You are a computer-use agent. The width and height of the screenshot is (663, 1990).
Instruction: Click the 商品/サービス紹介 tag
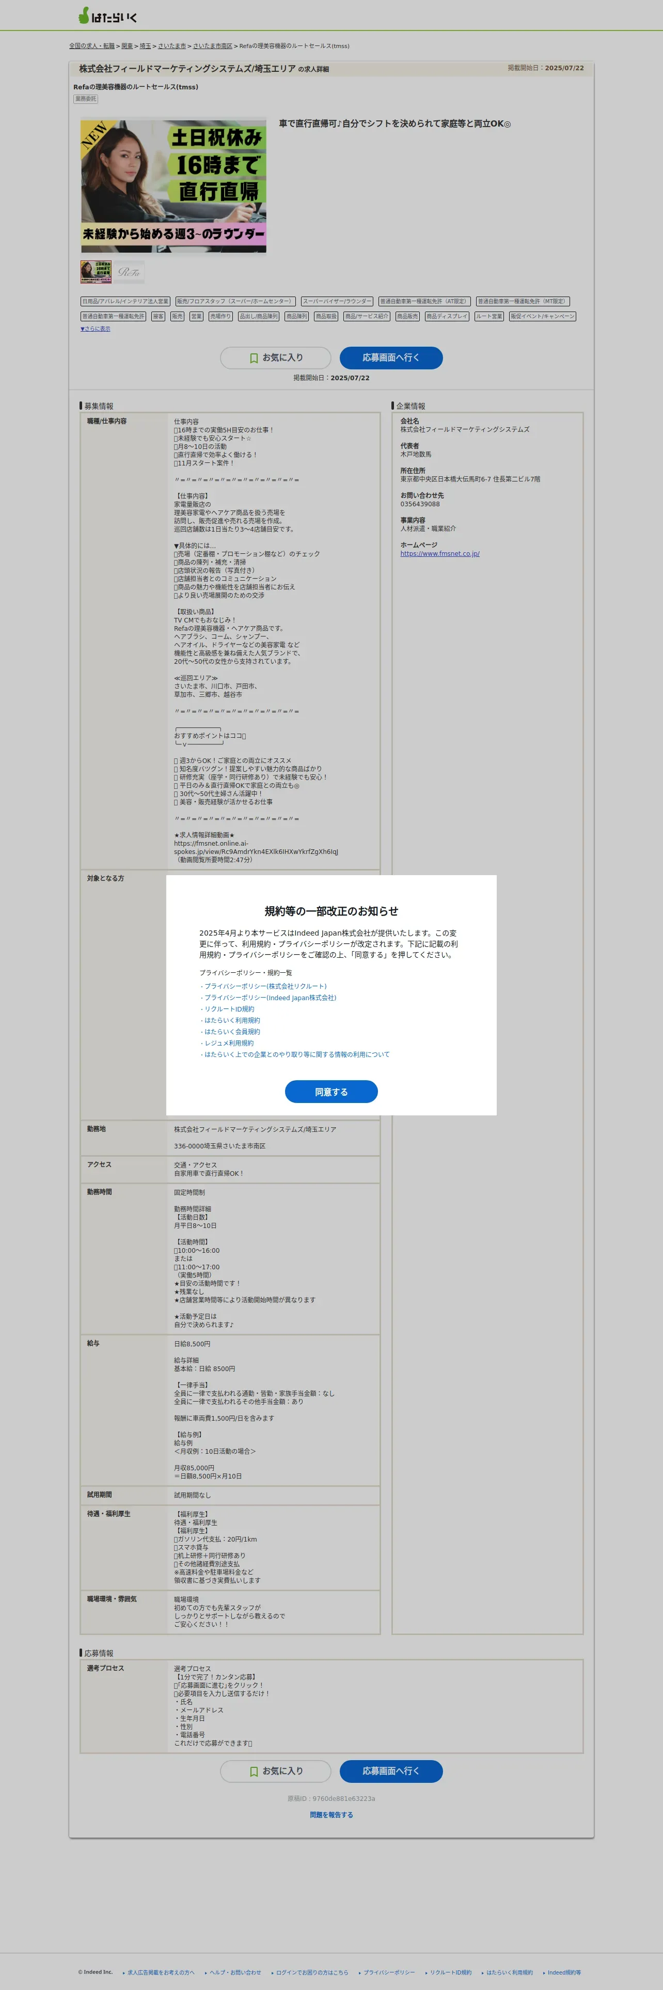coord(367,316)
